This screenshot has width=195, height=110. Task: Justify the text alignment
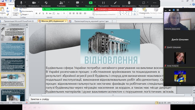pos(80,13)
